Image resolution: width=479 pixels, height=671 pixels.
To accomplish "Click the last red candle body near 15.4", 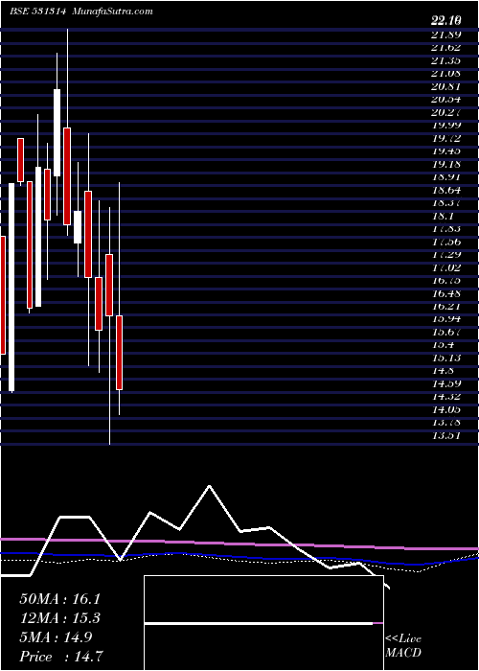I will coord(120,353).
